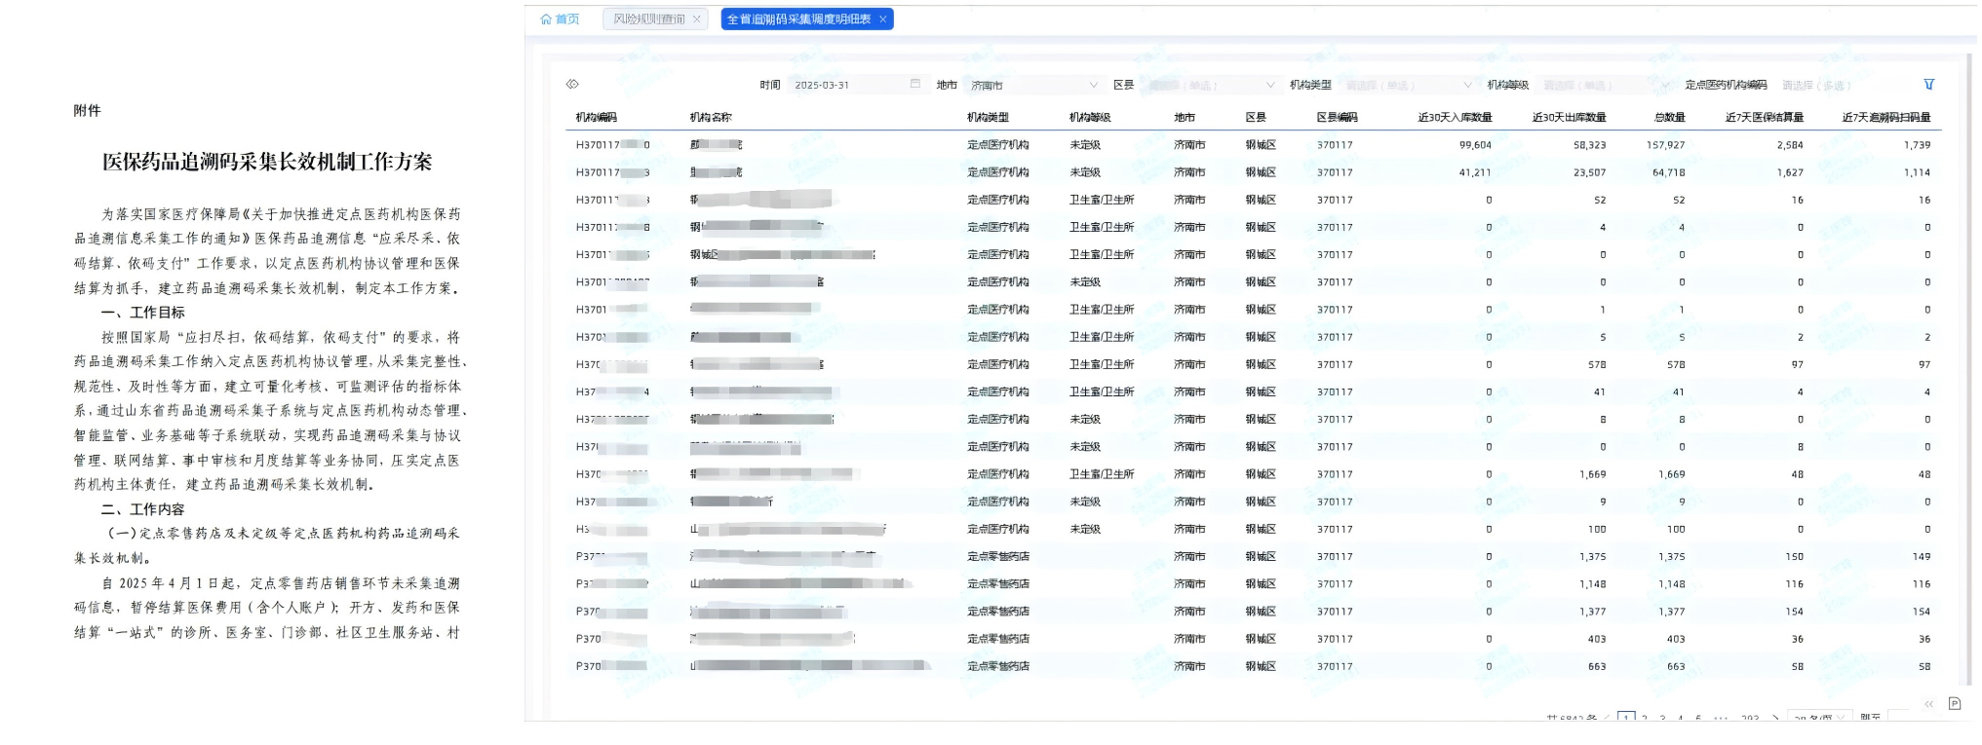
Task: Click the 总数量 column header
Action: pyautogui.click(x=1669, y=117)
